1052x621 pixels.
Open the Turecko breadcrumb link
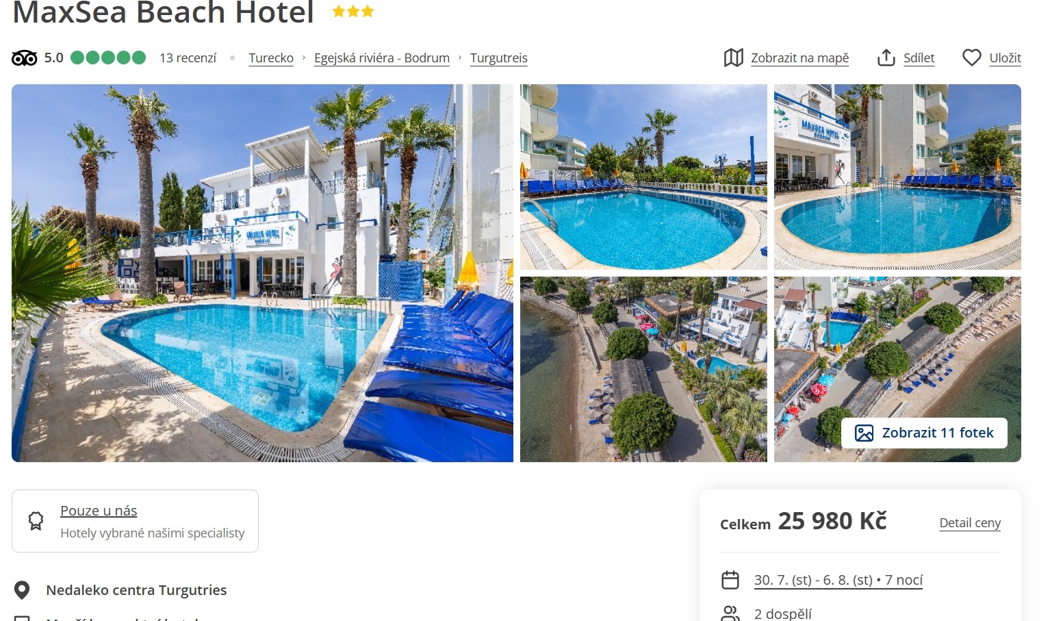tap(271, 58)
